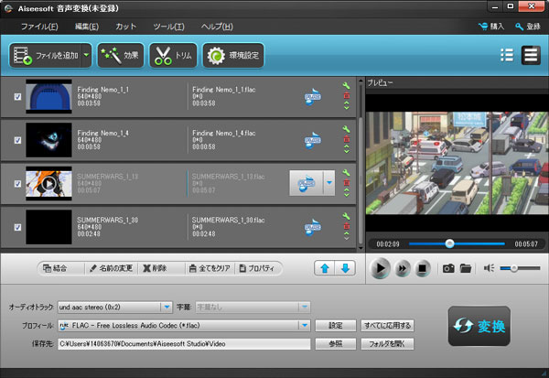Mute audio with the speaker icon
This screenshot has width=549, height=378.
489,268
